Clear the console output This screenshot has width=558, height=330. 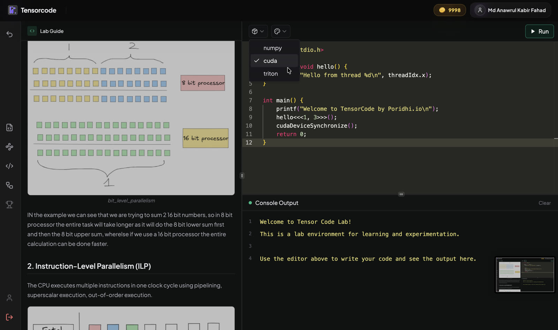coord(544,203)
